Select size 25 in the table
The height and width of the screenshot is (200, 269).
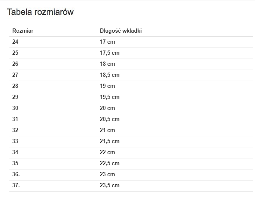coord(16,53)
